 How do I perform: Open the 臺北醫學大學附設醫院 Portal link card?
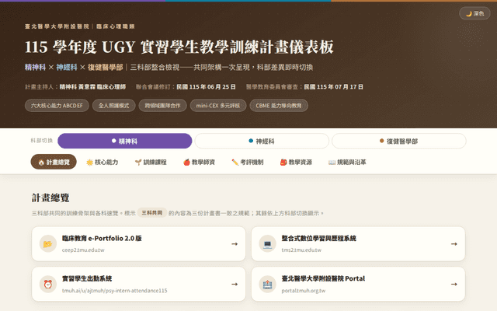[x=358, y=284]
